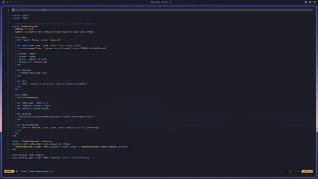
Task: Switch to workspace 1
Action: [x=7, y=2]
